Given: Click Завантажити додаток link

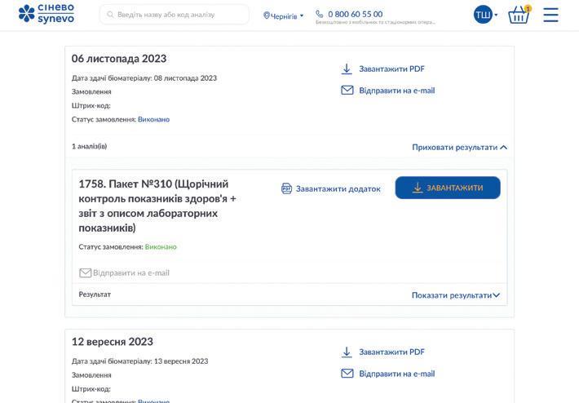Looking at the screenshot, I should tap(338, 188).
